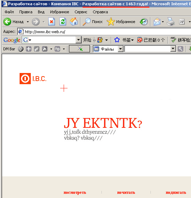Click the Refresh page icon
The height and width of the screenshot is (198, 191).
[x=63, y=22]
